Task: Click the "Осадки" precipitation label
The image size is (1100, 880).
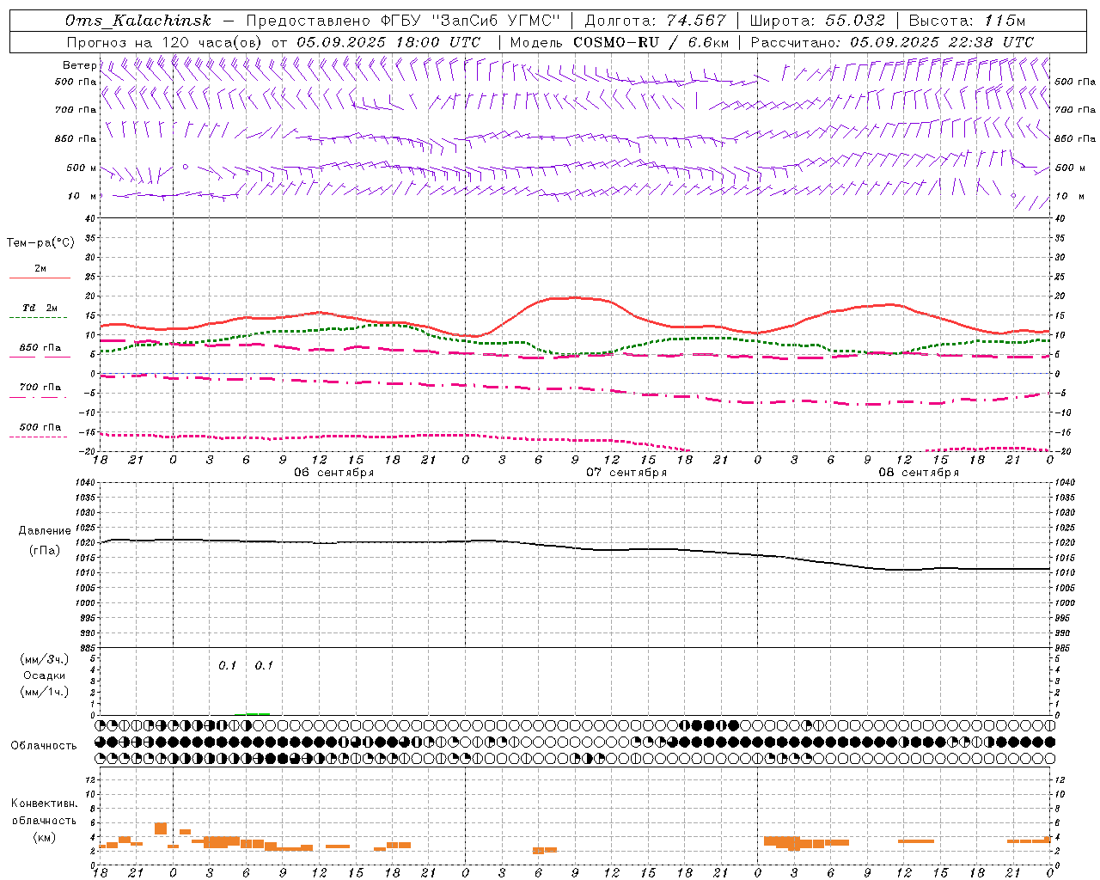Action: (x=44, y=675)
